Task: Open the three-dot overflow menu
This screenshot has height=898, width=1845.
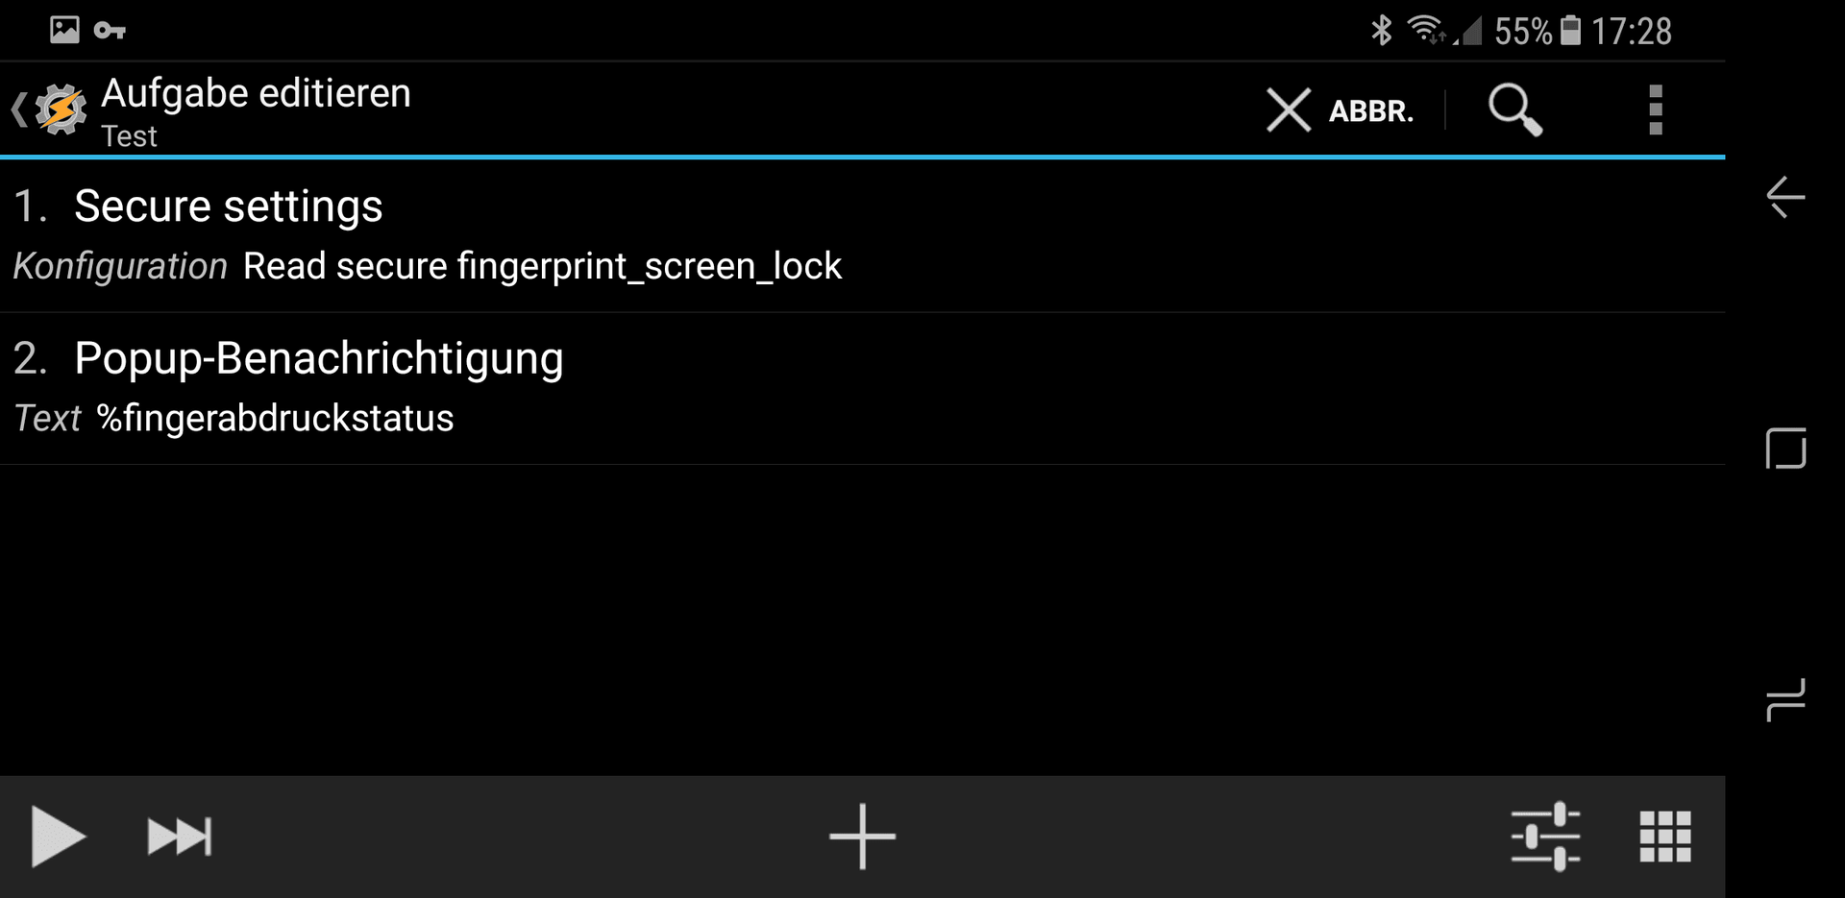Action: point(1655,109)
